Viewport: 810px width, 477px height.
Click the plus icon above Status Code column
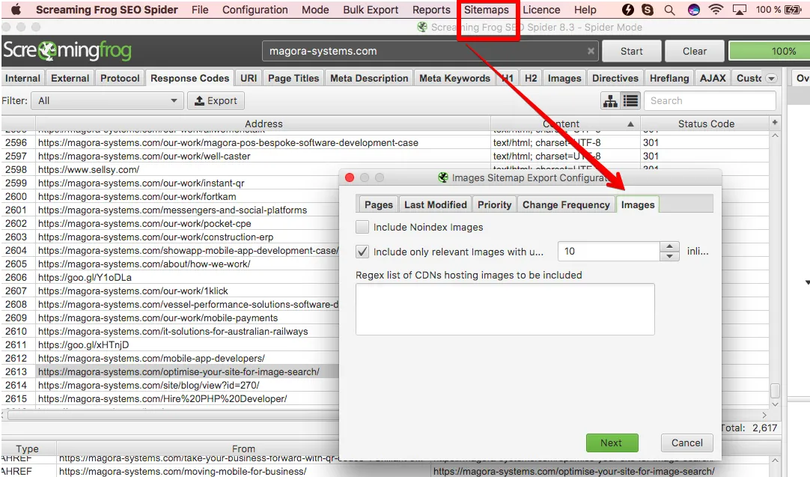click(774, 123)
